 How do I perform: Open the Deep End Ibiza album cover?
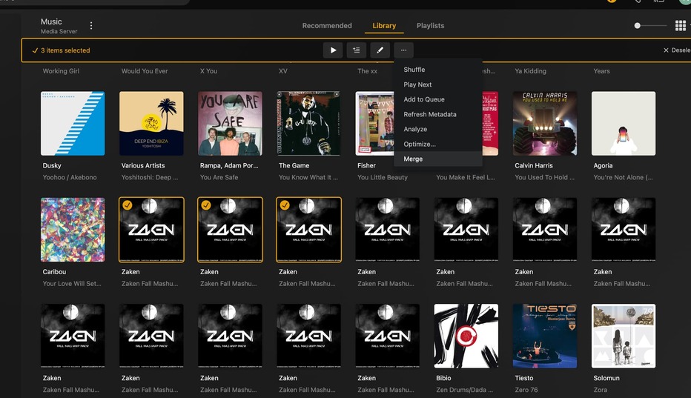[151, 124]
